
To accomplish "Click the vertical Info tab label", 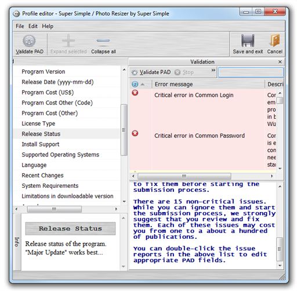I will point(17,242).
